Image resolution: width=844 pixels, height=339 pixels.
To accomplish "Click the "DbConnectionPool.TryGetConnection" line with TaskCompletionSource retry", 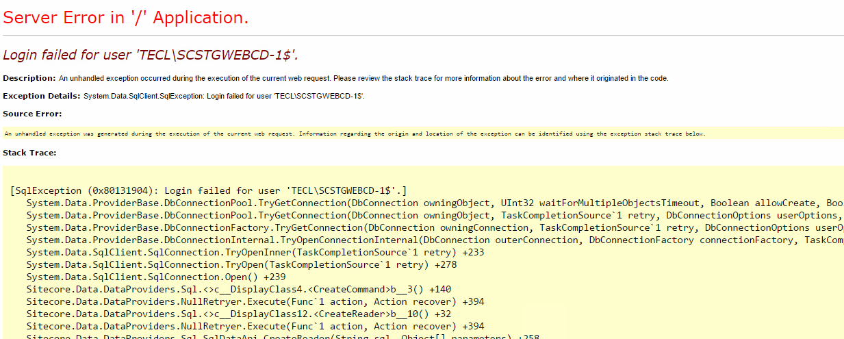I will [435, 216].
